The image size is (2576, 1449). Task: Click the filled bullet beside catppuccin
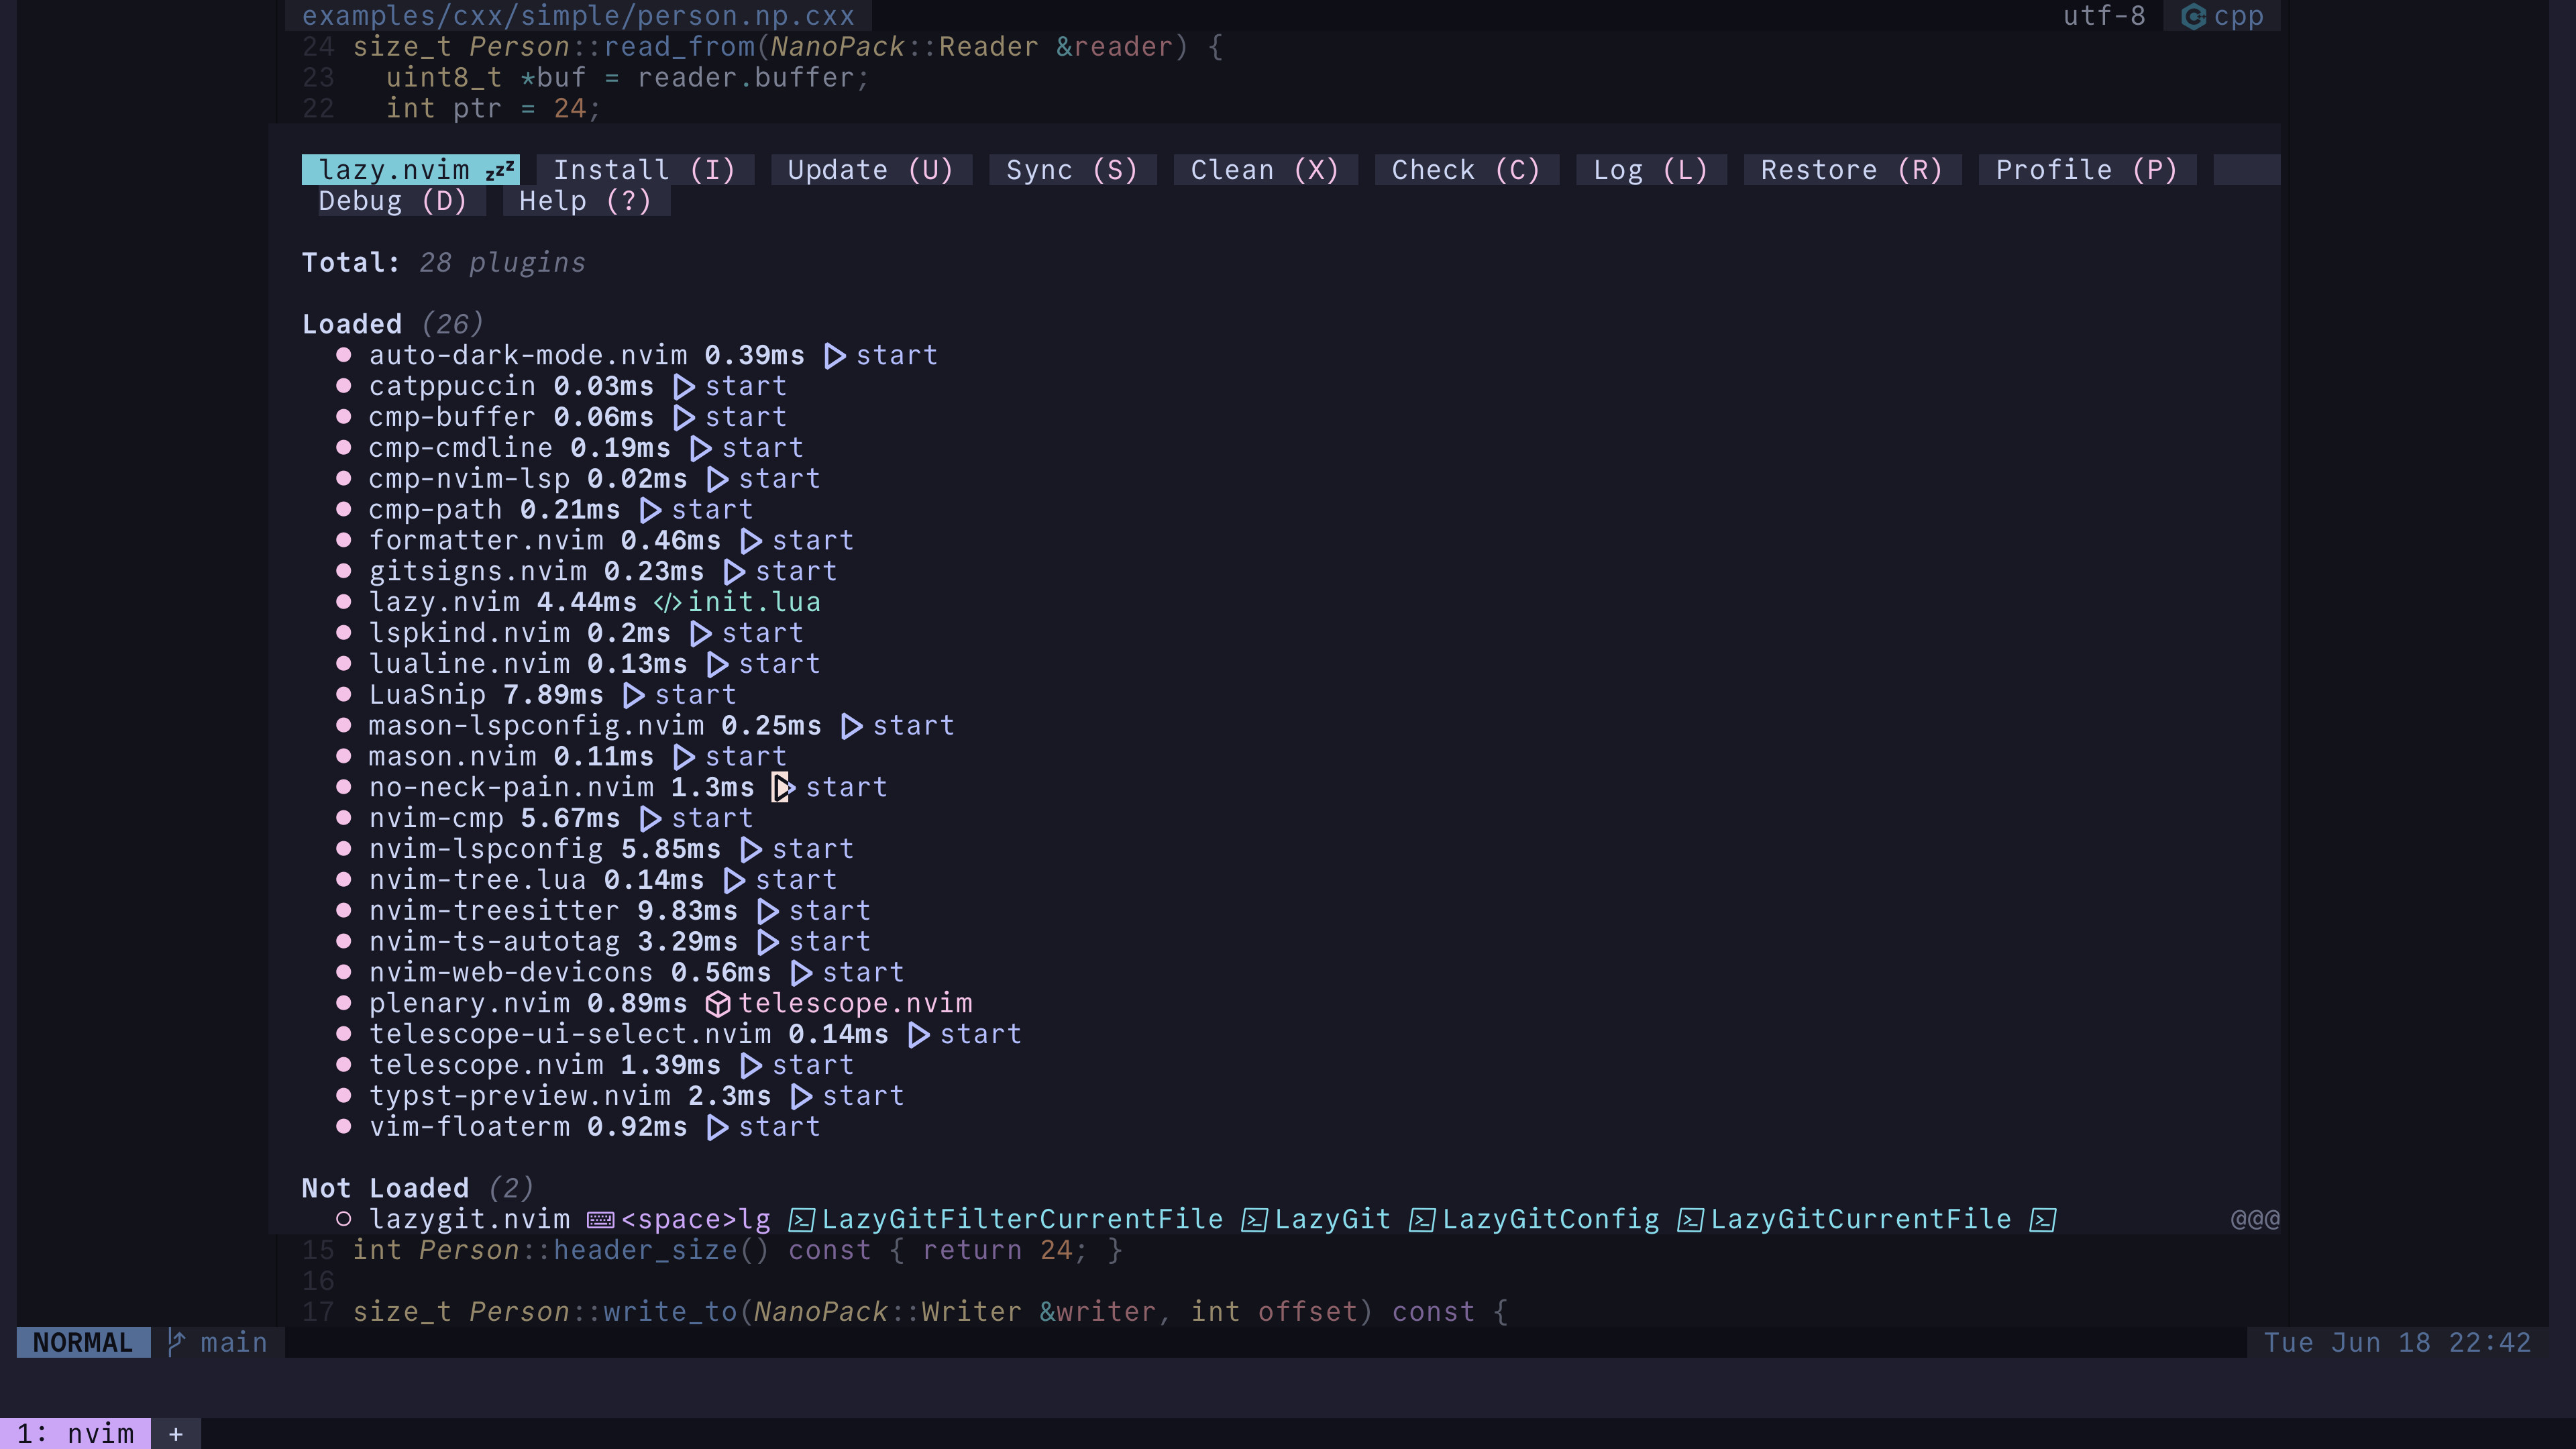pos(343,386)
